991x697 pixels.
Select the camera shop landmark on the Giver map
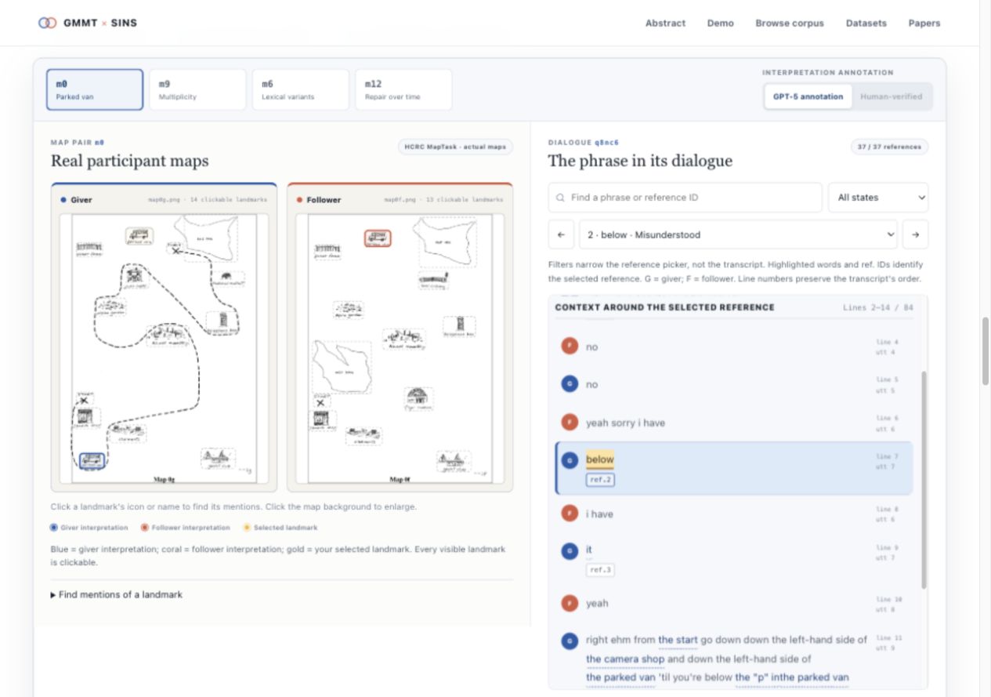pos(86,418)
